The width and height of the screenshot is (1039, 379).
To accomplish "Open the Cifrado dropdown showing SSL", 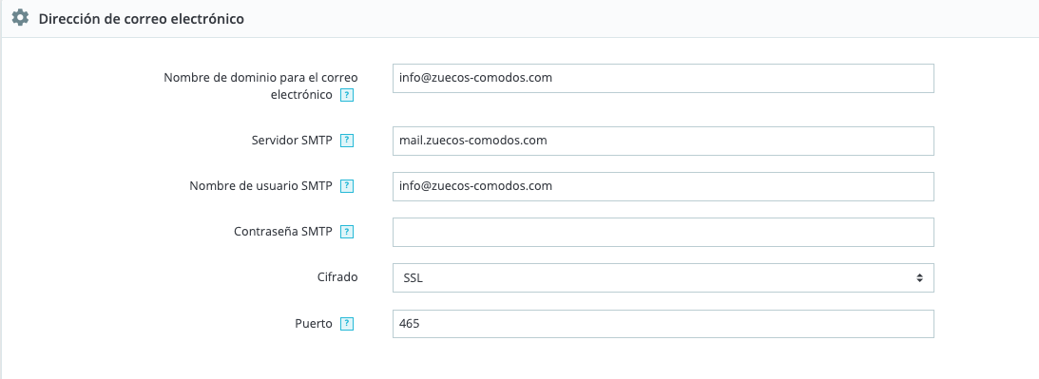I will [x=664, y=278].
